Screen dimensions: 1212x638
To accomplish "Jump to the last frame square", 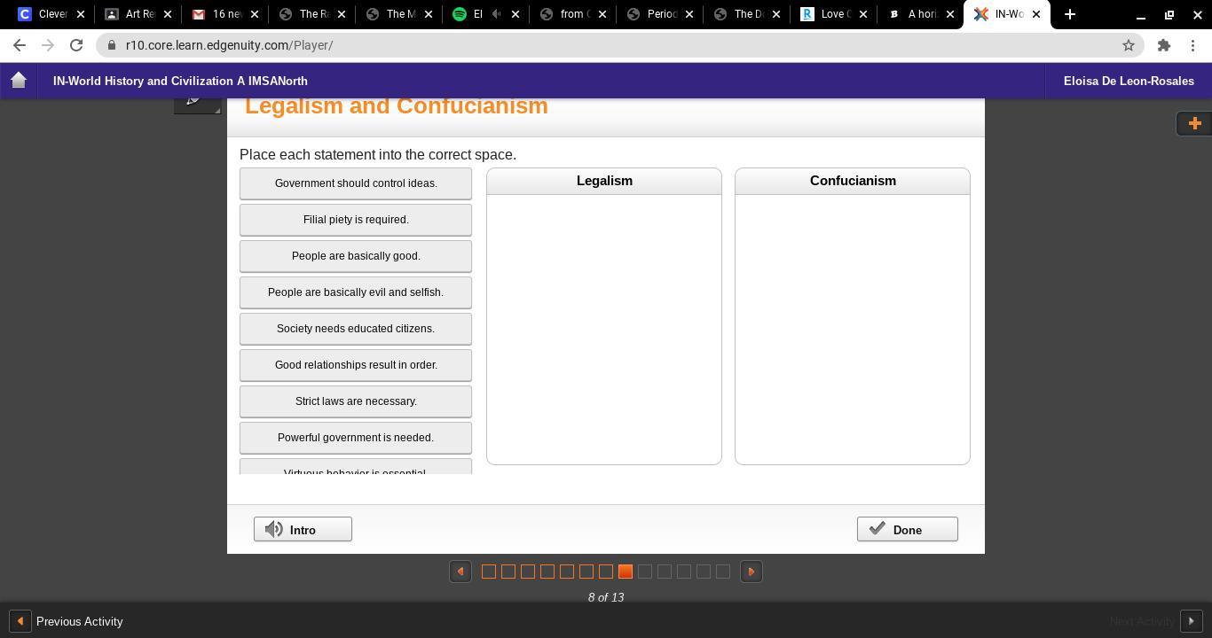I will 723,572.
